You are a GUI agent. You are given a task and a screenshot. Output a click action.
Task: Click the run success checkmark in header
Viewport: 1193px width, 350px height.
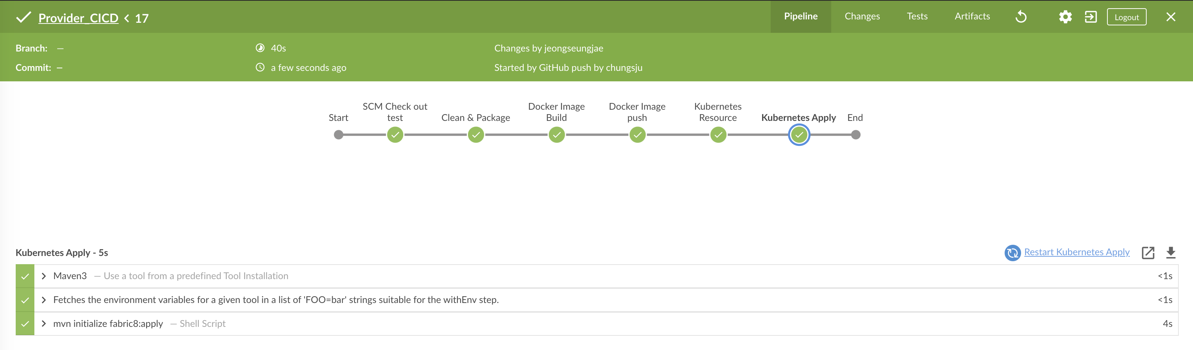(x=23, y=18)
